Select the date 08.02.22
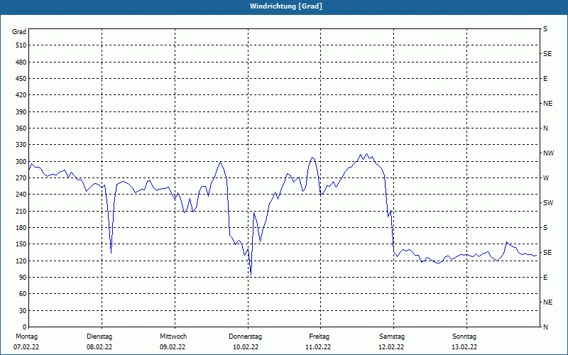The image size is (568, 355). click(x=99, y=347)
